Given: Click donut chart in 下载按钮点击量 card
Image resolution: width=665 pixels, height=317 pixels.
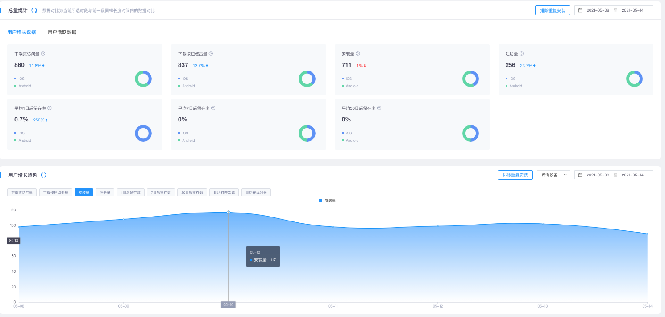Looking at the screenshot, I should pyautogui.click(x=307, y=79).
